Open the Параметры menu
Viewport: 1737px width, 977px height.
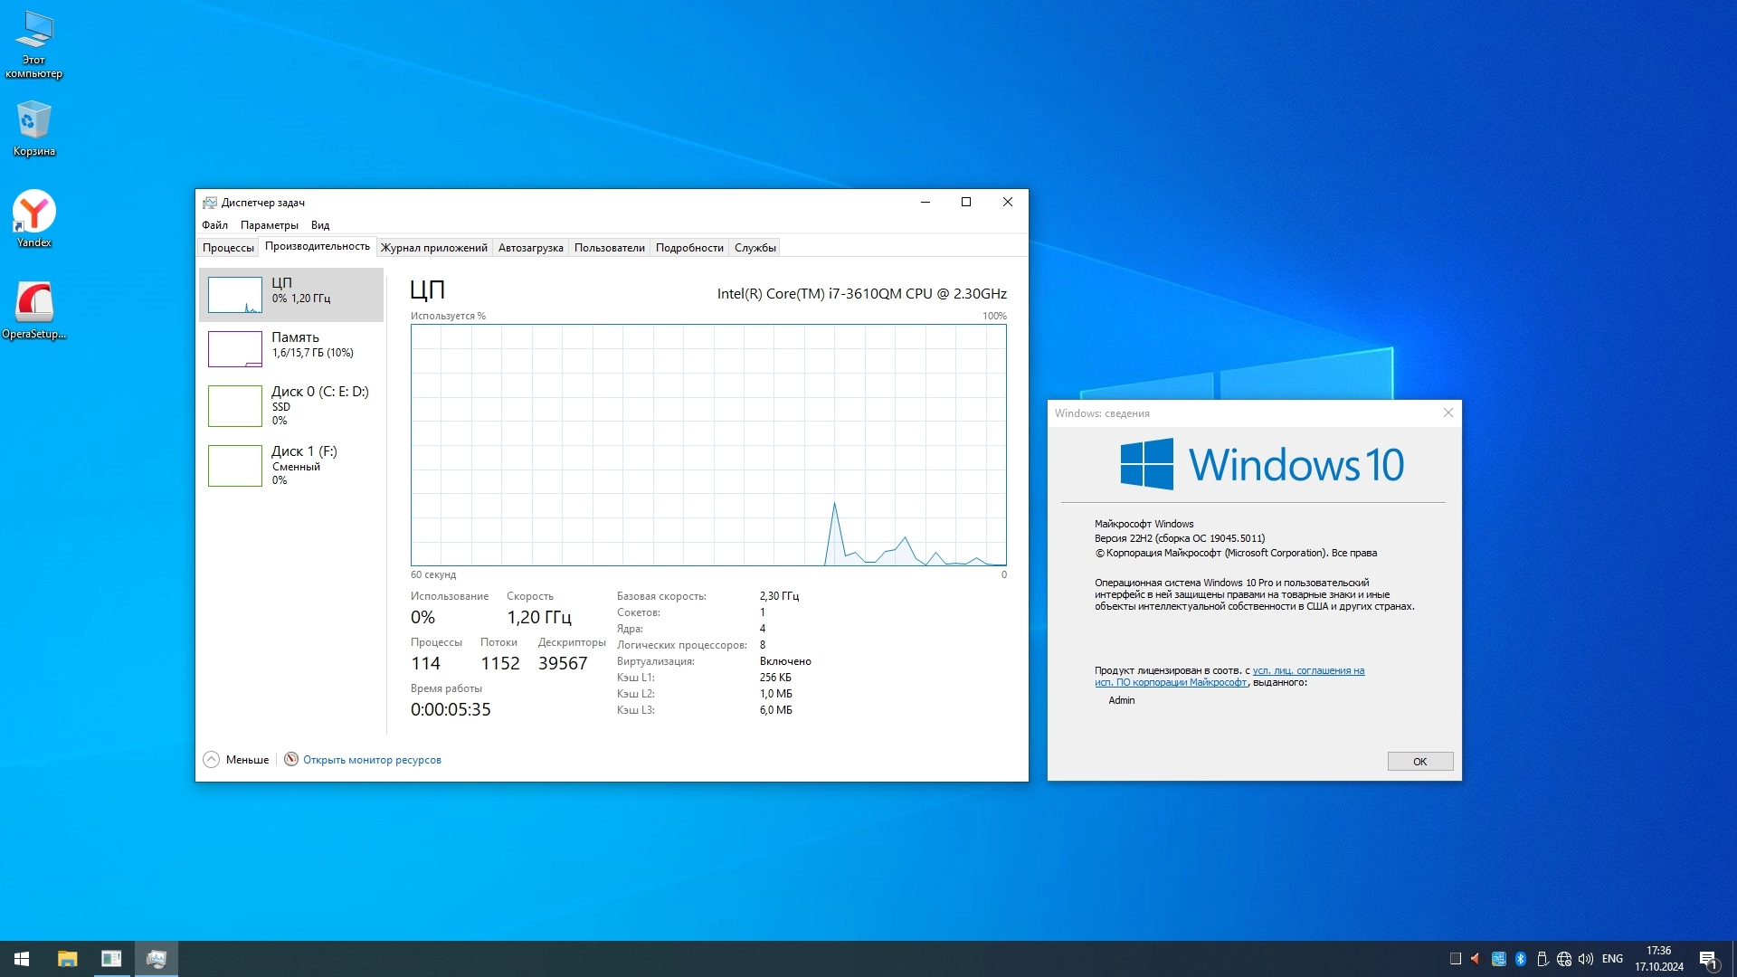[269, 225]
